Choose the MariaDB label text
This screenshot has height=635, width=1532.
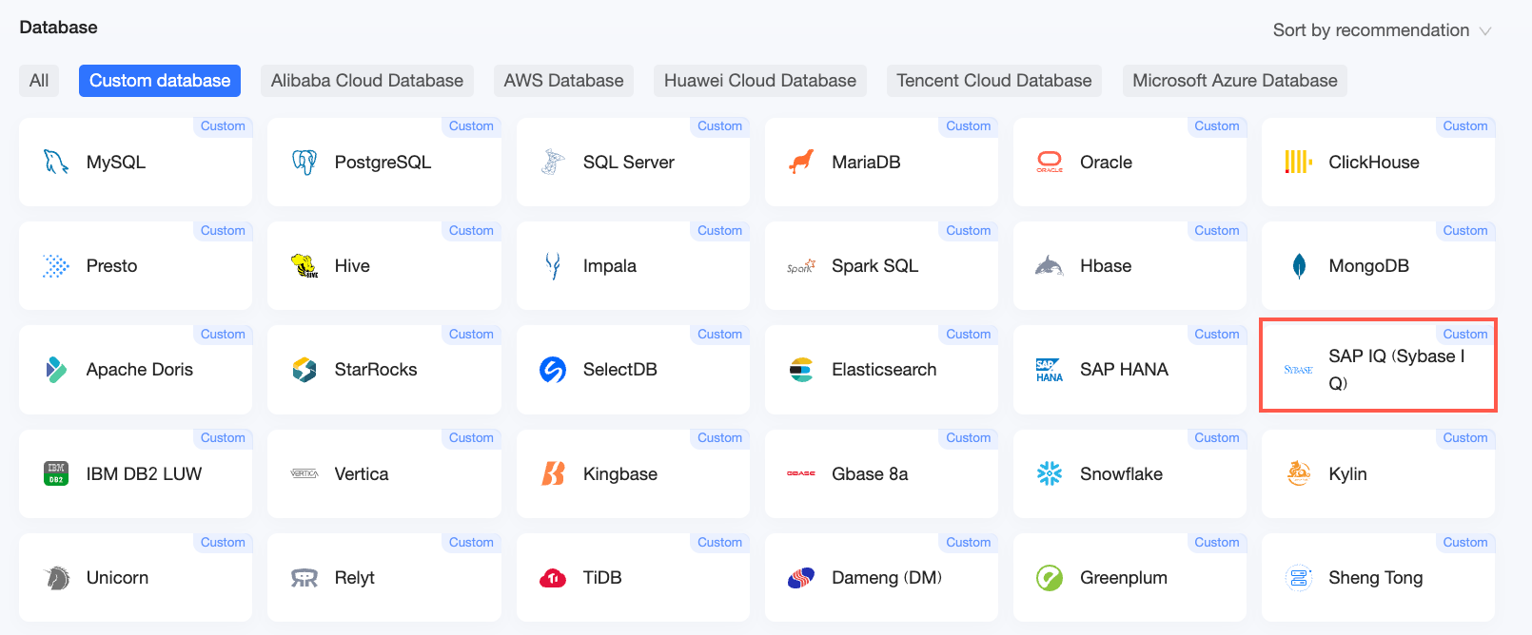coord(866,163)
